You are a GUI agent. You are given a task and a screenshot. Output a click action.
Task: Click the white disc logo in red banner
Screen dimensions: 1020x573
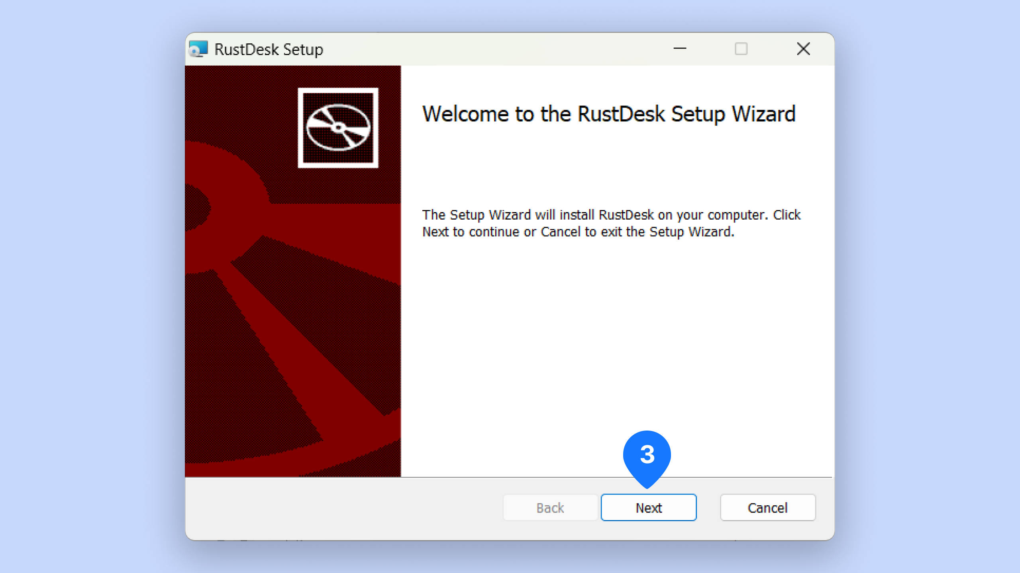tap(338, 128)
